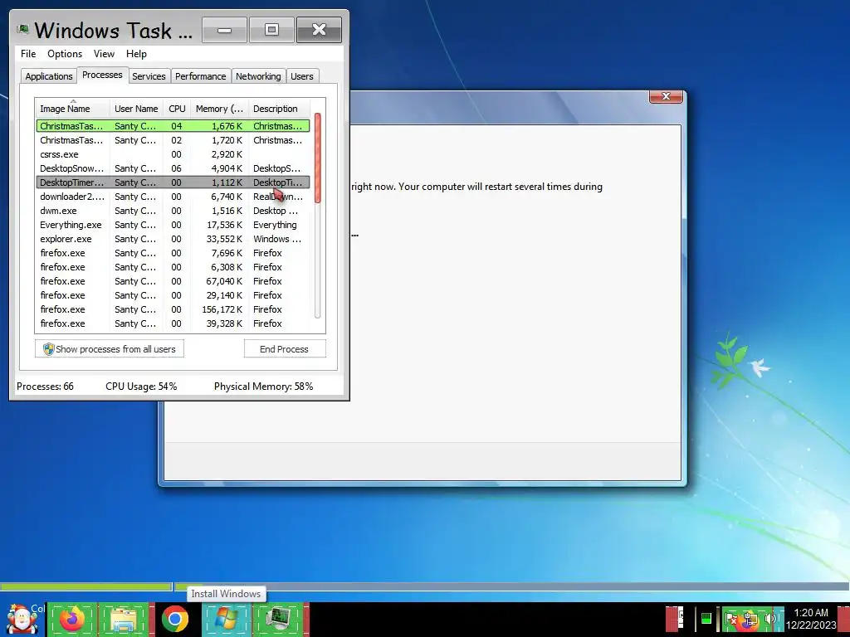
Task: Open the Help menu
Action: [136, 54]
